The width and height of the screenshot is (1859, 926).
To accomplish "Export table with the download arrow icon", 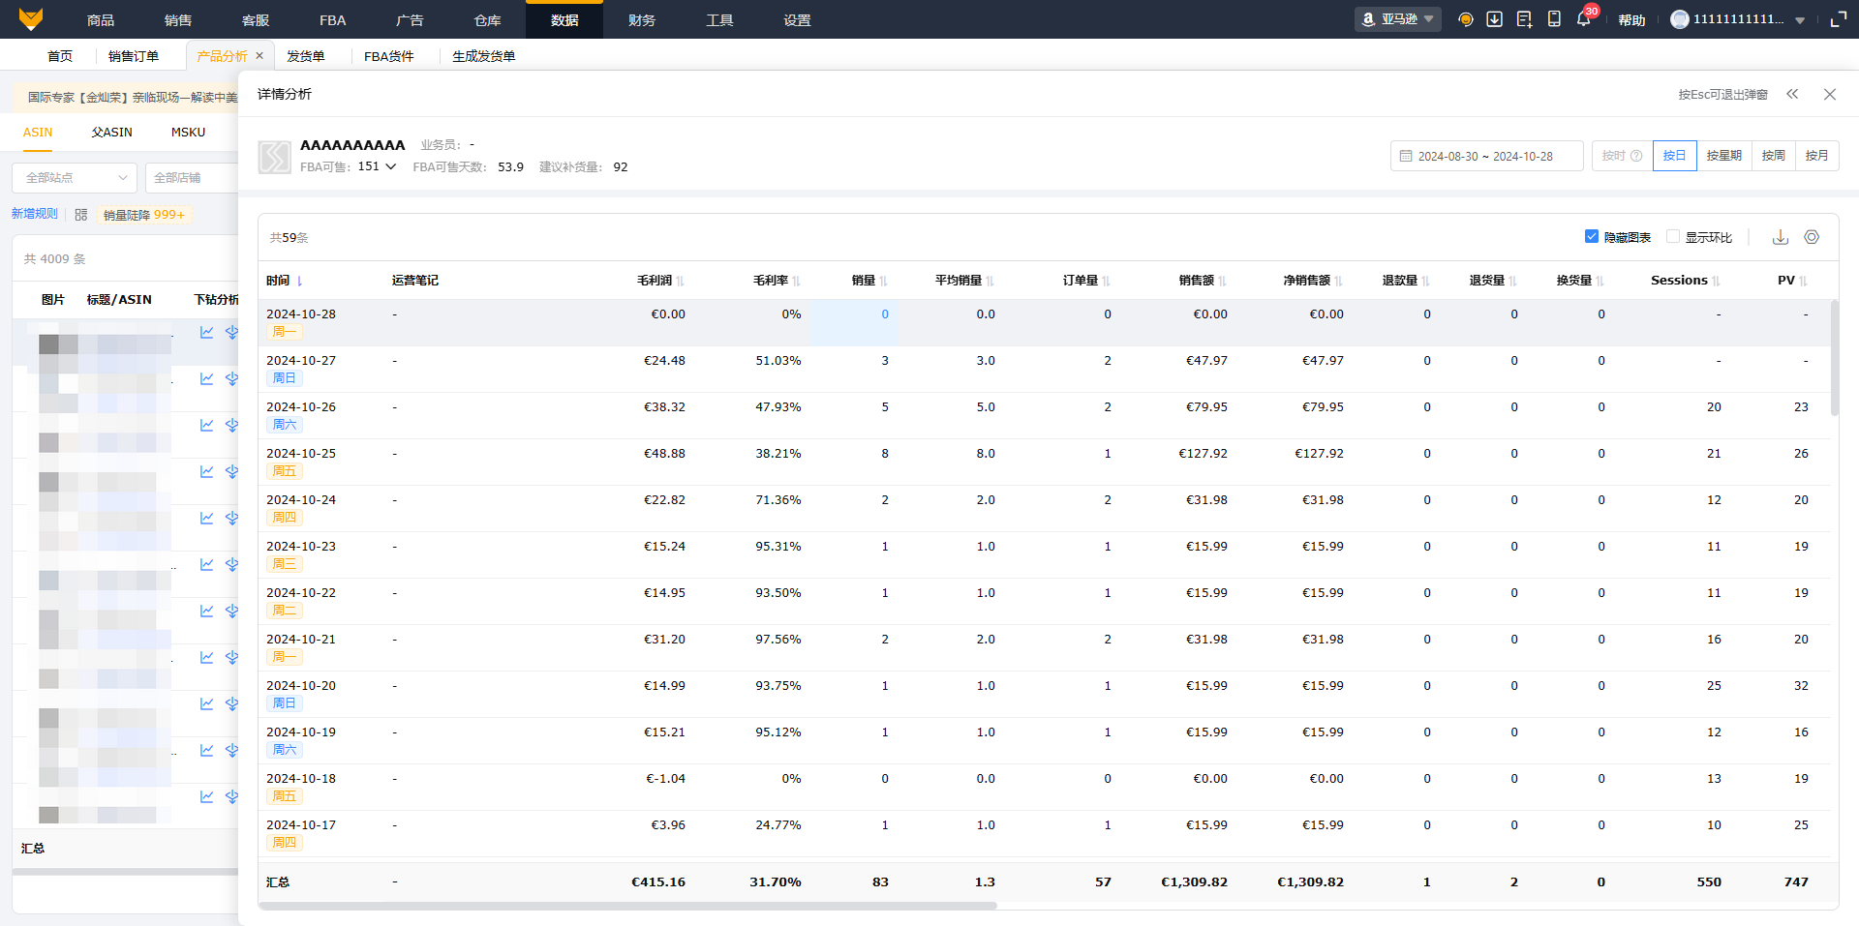I will pos(1780,237).
